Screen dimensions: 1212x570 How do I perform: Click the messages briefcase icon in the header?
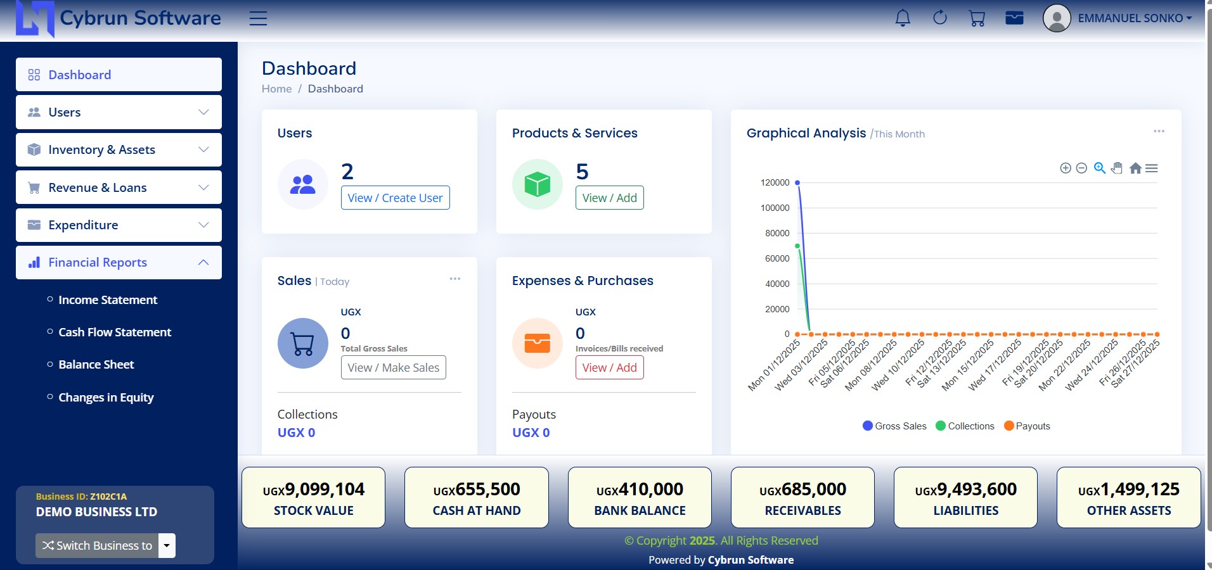click(1014, 18)
